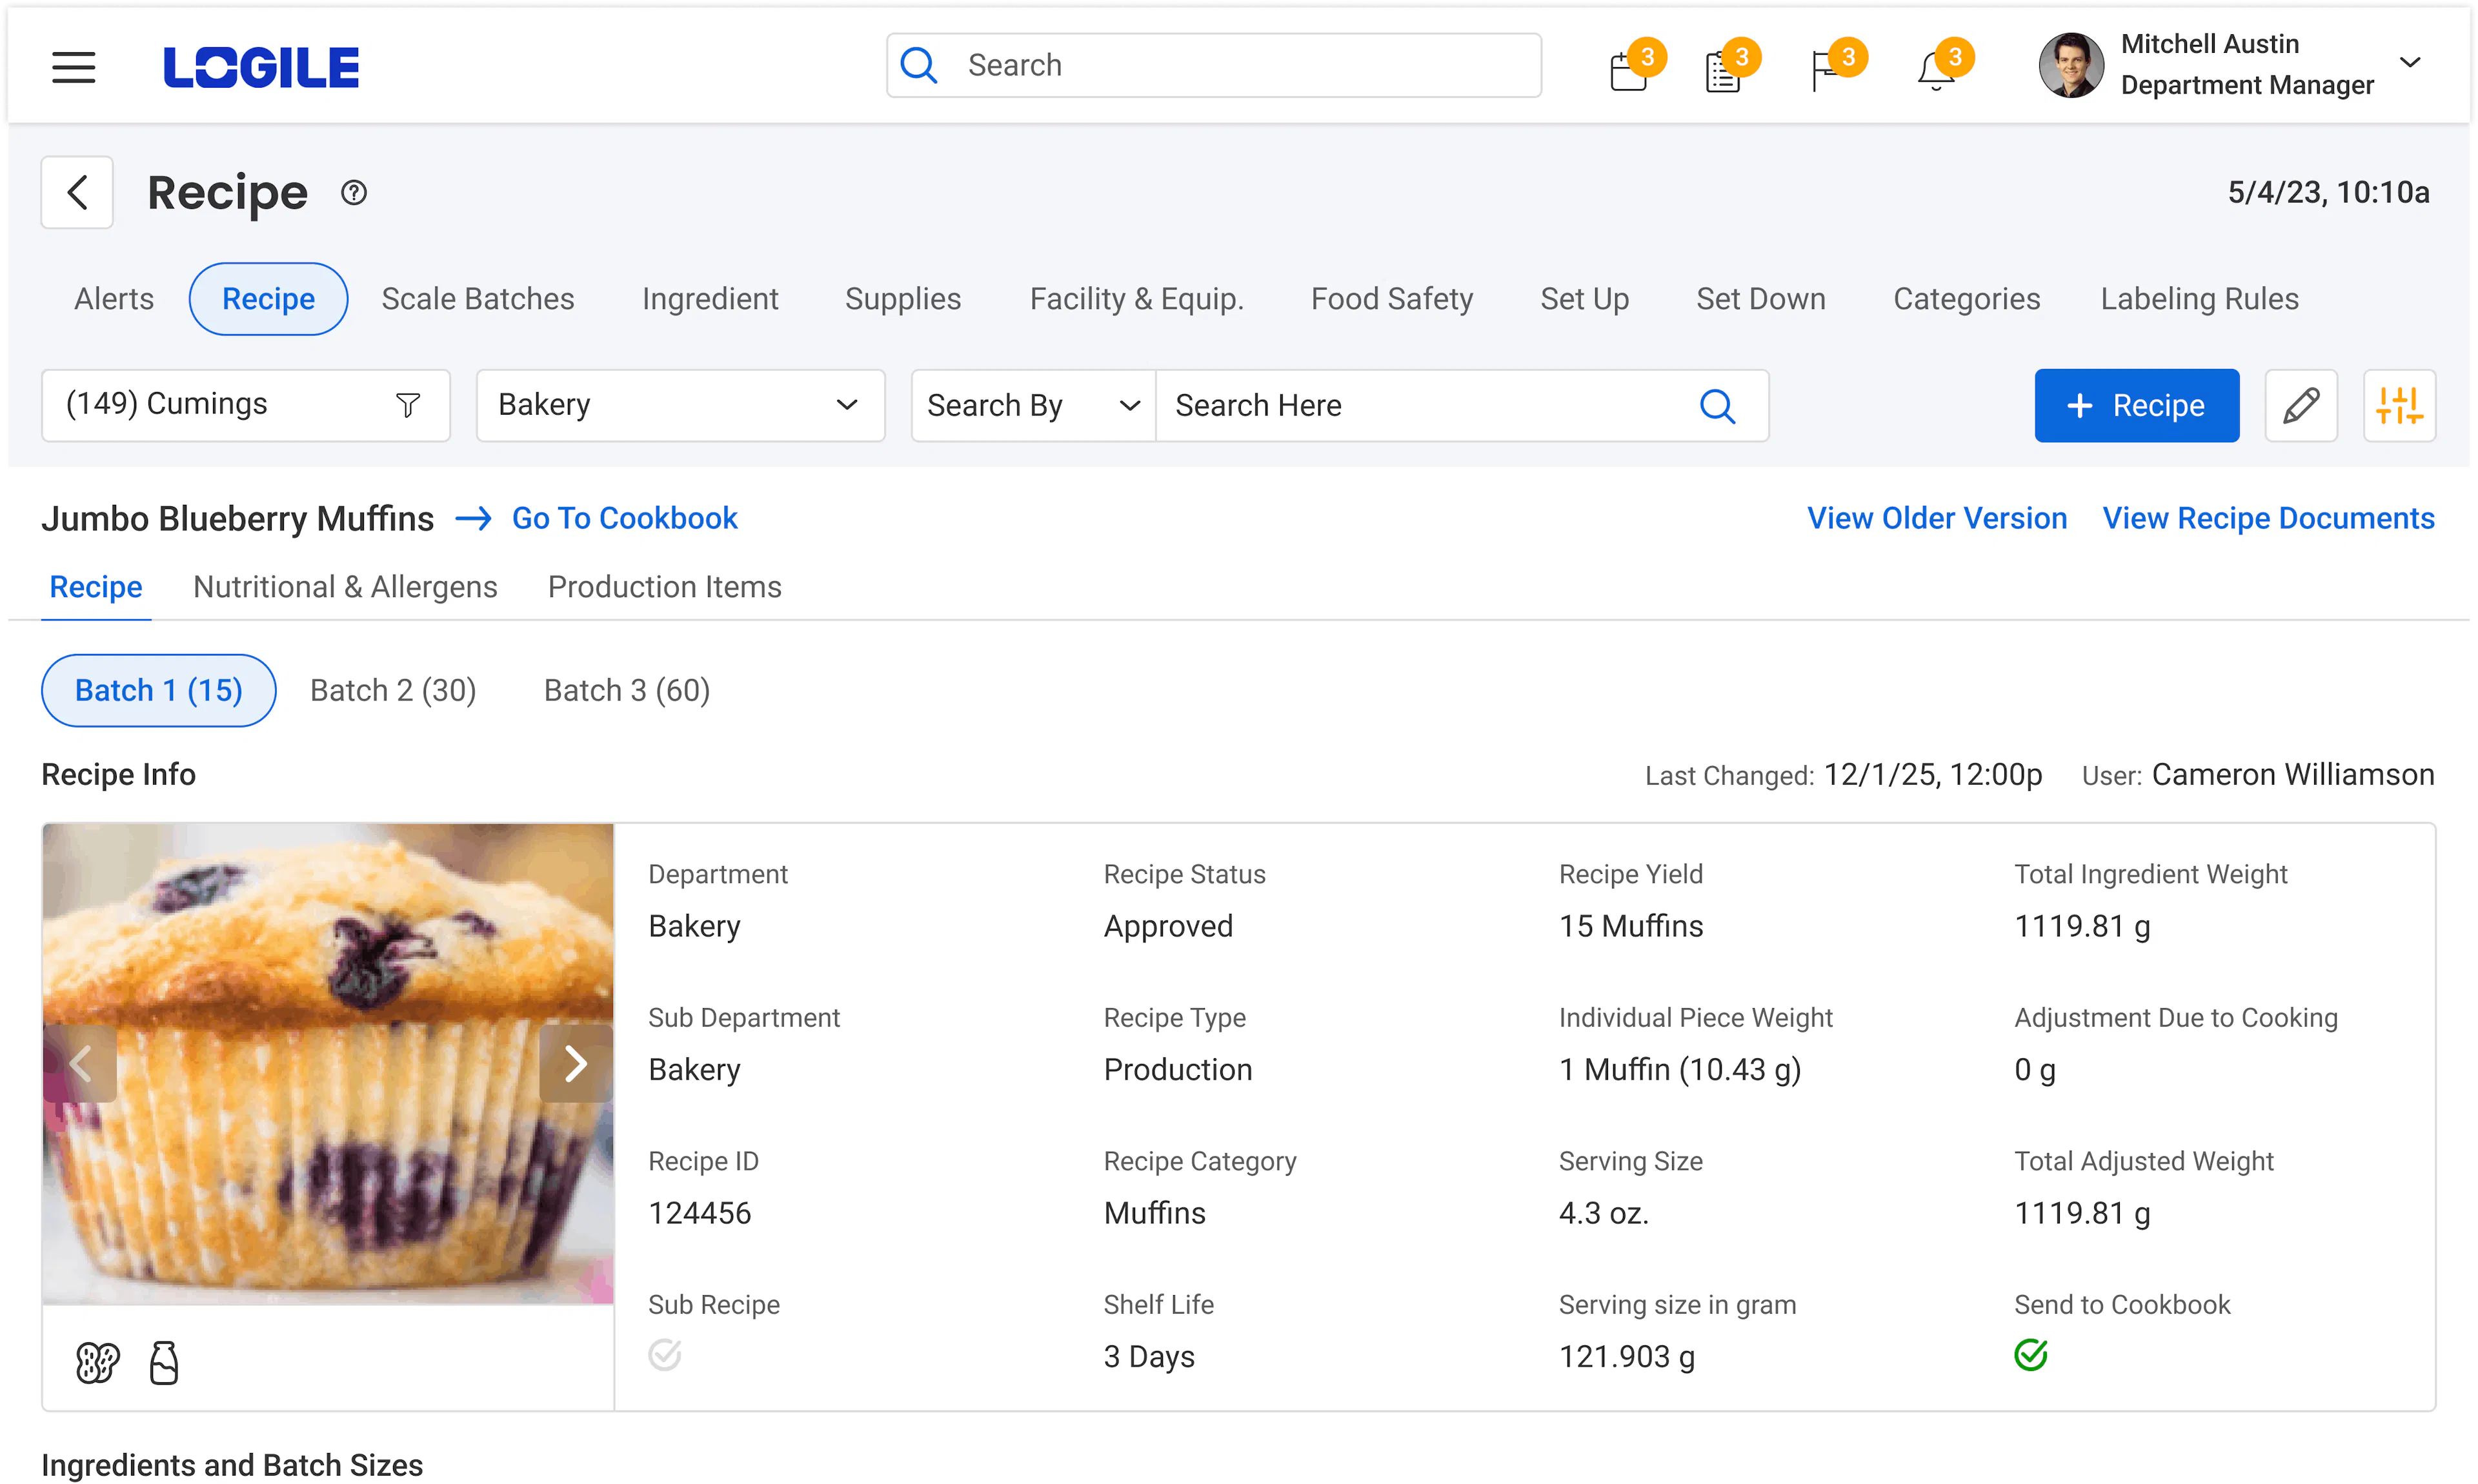Switch to the Nutritional & Allergens tab
This screenshot has height=1484, width=2478.
pos(345,587)
